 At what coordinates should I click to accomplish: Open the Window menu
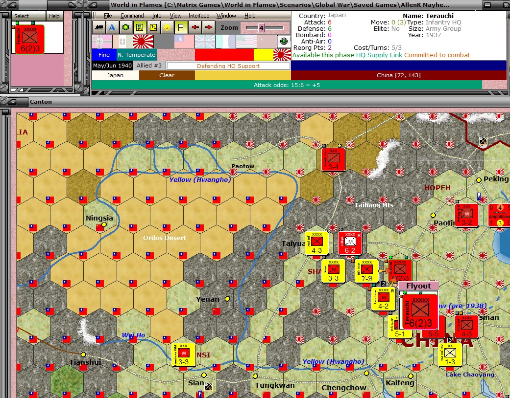(x=226, y=16)
